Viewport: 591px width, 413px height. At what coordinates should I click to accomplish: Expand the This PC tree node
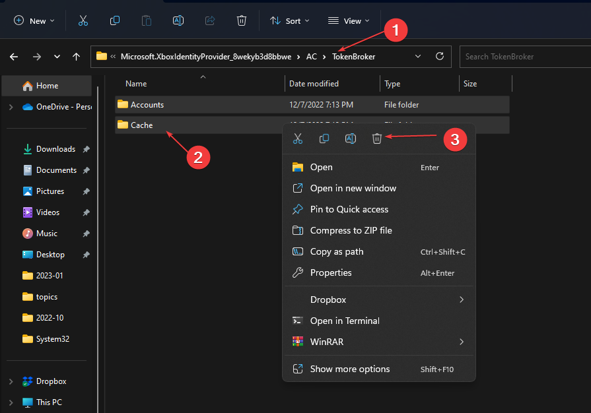[11, 402]
